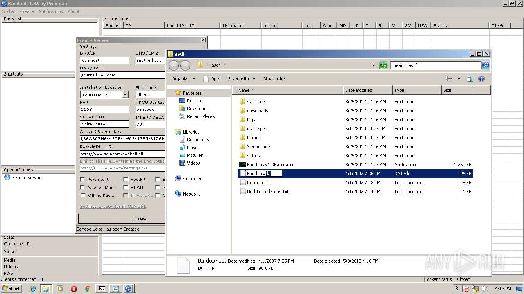Show hidden tray icons arrow
Screen dimensions: 524x294
pos(457,288)
